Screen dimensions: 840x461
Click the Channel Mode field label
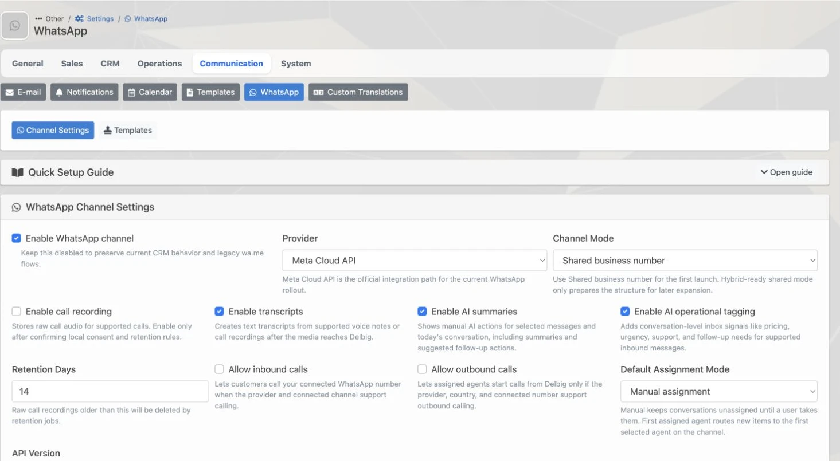click(583, 238)
